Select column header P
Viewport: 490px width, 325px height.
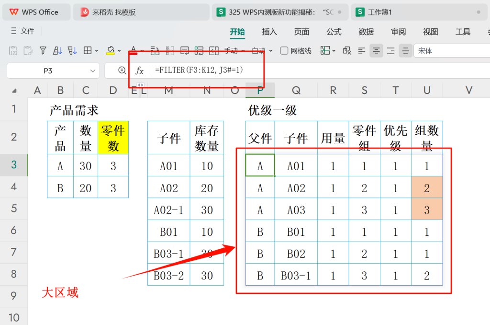tap(260, 91)
